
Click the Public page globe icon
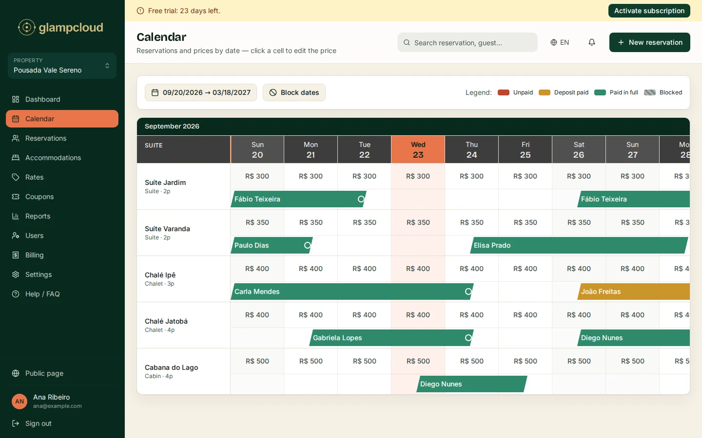coord(16,373)
